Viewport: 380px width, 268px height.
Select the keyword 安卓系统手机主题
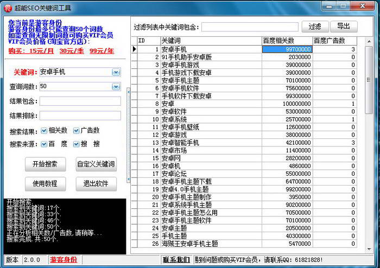(187, 205)
